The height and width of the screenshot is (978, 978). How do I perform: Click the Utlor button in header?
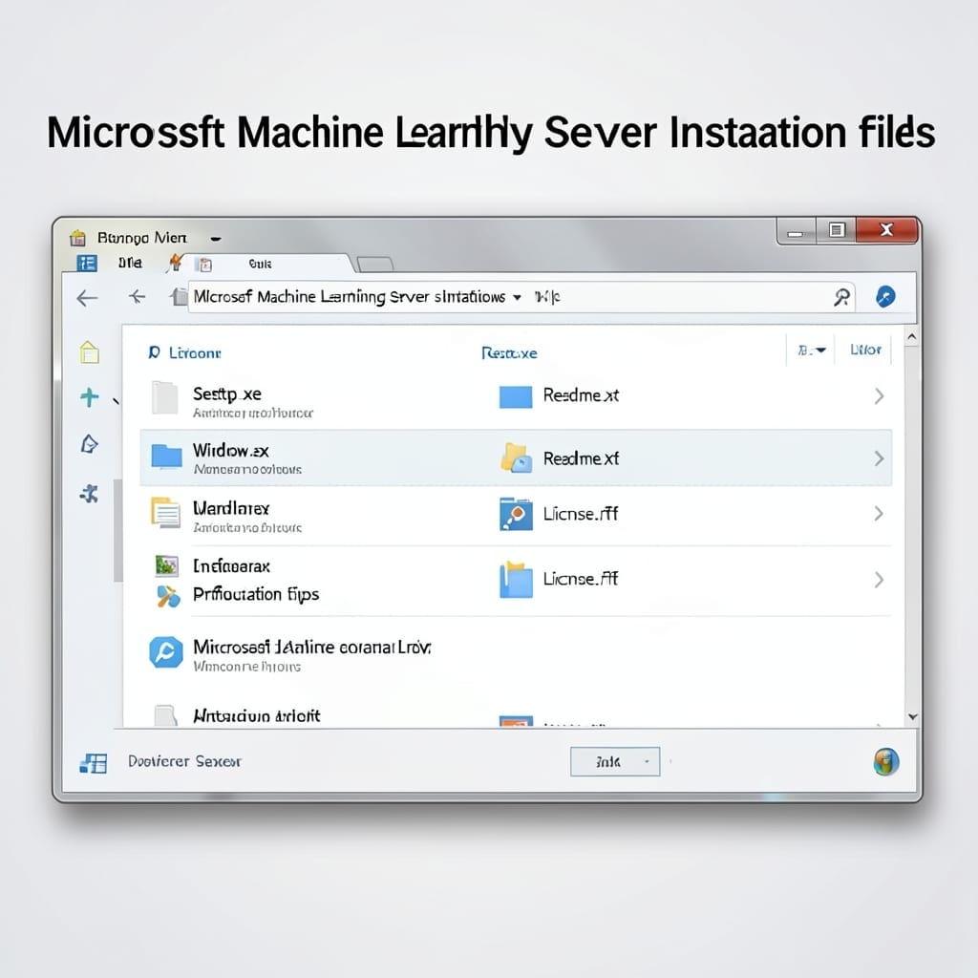(865, 350)
